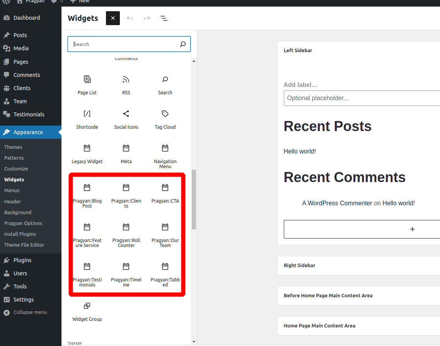Click the scroll down arrow of block list
The height and width of the screenshot is (346, 440).
tap(194, 342)
